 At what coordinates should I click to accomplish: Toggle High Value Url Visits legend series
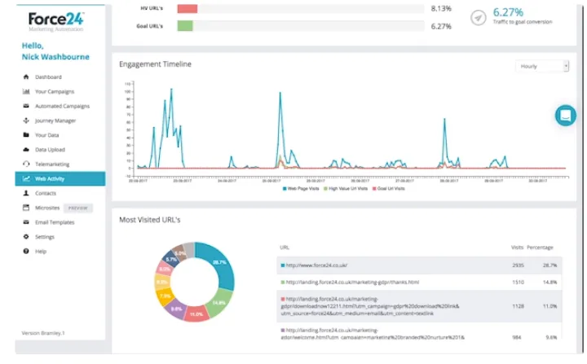tap(345, 188)
